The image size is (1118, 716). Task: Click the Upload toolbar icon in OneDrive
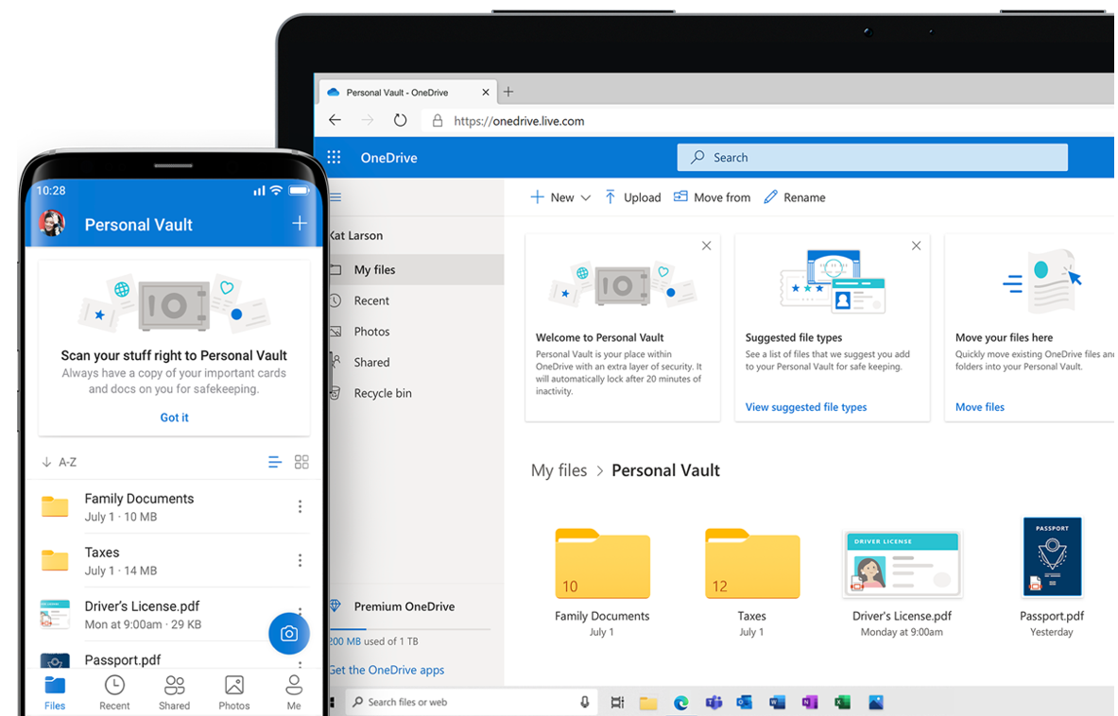point(612,196)
